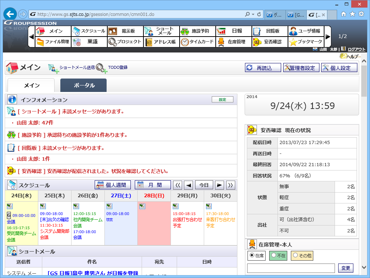Viewport: 370px width, 278px height.
Task: Jump to 今日 in the schedule bar
Action: pos(203,185)
